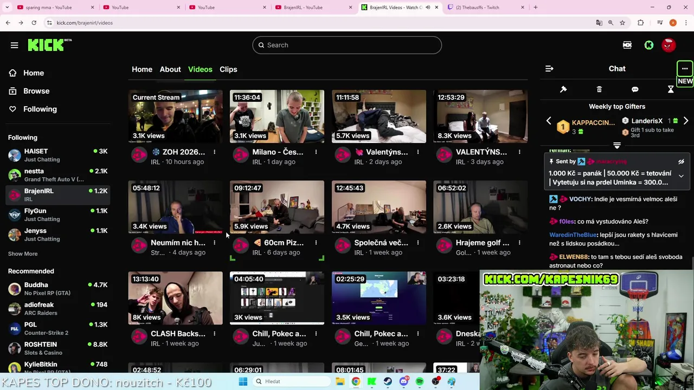Show previous weekly top gifters

point(549,121)
